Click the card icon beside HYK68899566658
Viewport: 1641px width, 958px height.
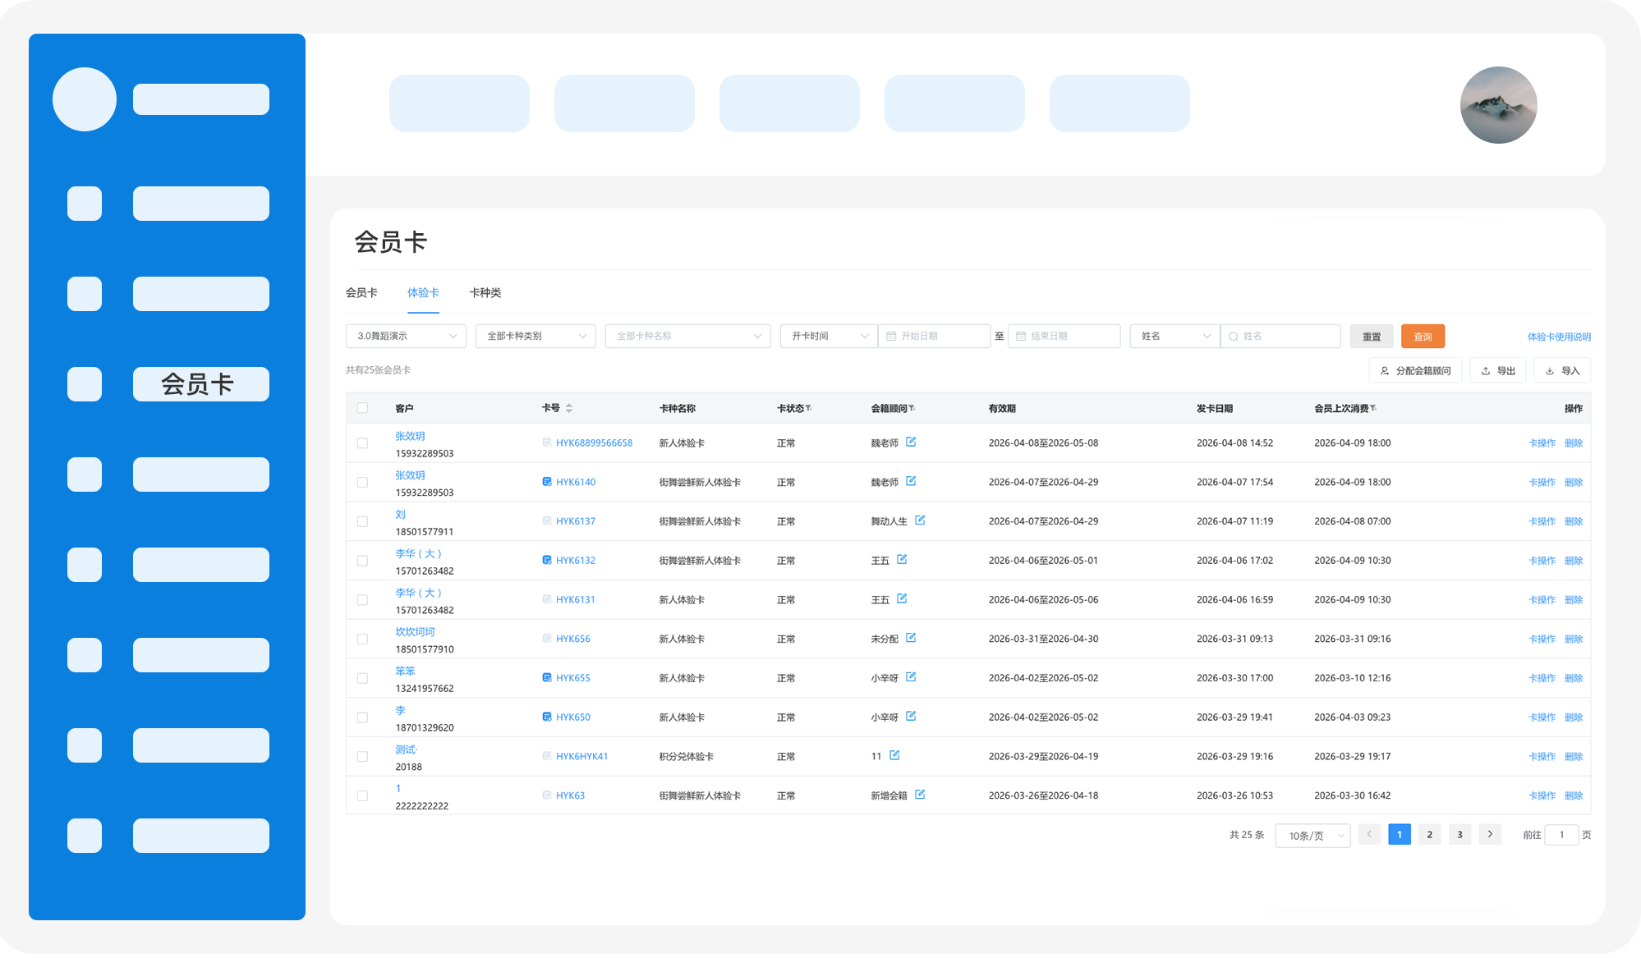click(x=547, y=443)
